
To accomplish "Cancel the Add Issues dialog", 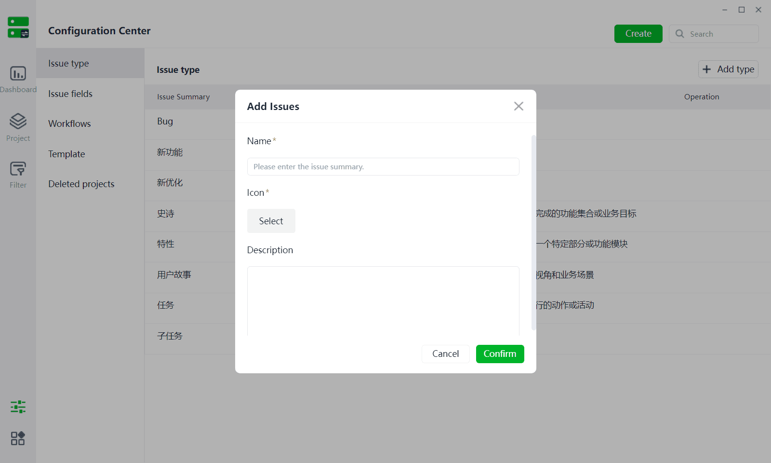I will pos(445,354).
